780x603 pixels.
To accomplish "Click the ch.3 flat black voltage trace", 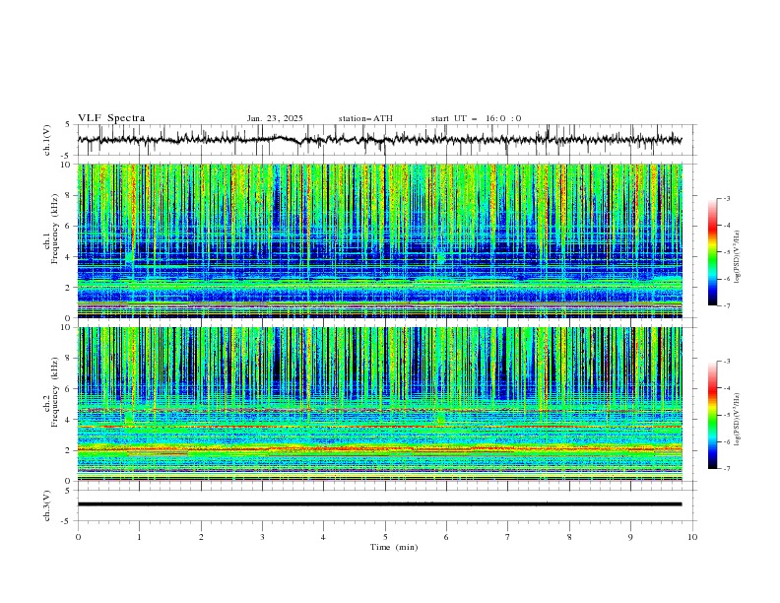I will (379, 504).
